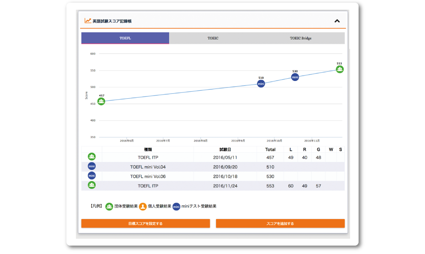The height and width of the screenshot is (254, 425).
Task: Click the miniテスト受験結果 legend label
Action: tap(199, 206)
